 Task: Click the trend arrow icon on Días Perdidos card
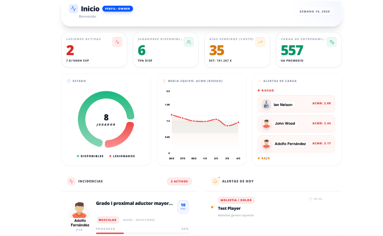[260, 42]
